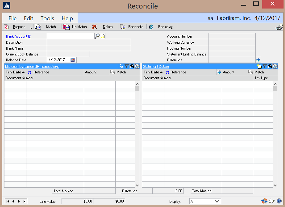Click the refresh icon beside Reference in GP Transactions
This screenshot has height=207, width=285.
point(30,72)
